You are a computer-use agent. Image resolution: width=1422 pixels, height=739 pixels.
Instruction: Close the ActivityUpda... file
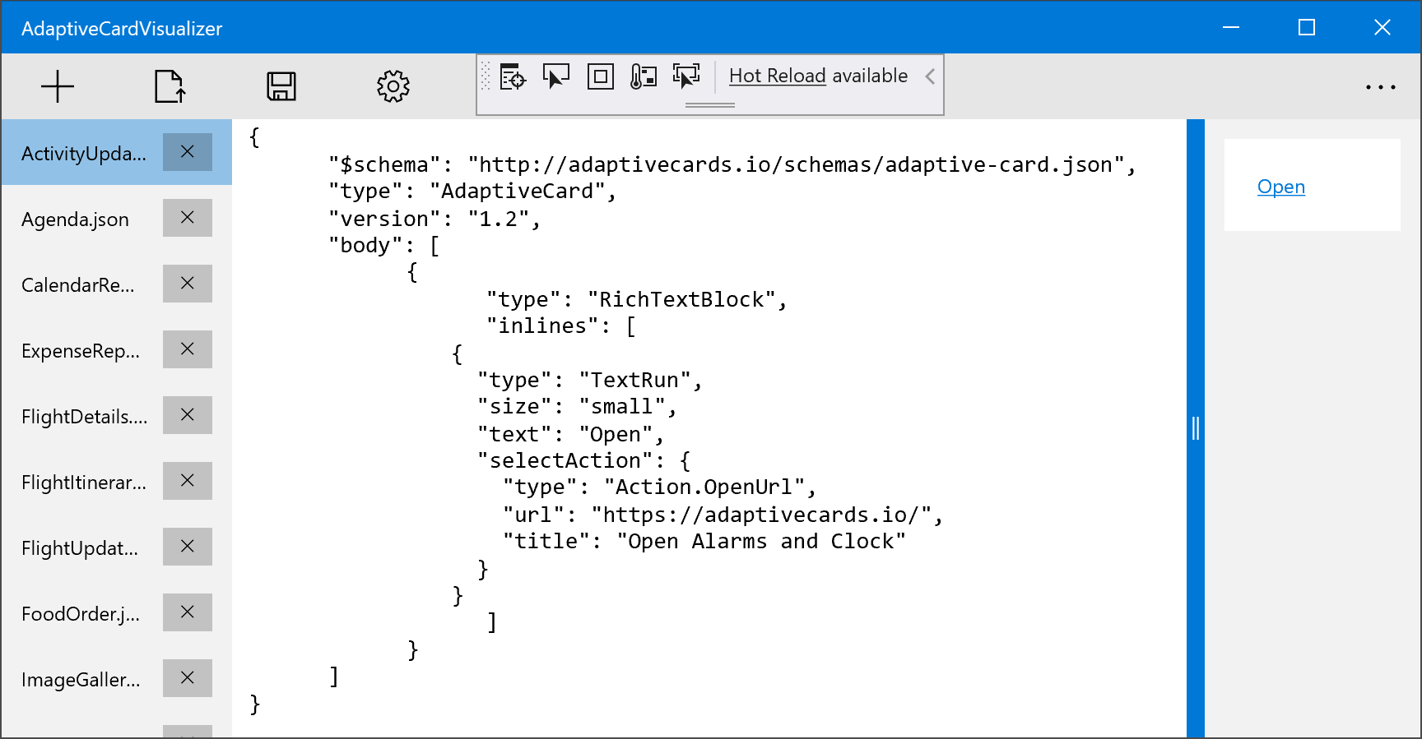[188, 152]
